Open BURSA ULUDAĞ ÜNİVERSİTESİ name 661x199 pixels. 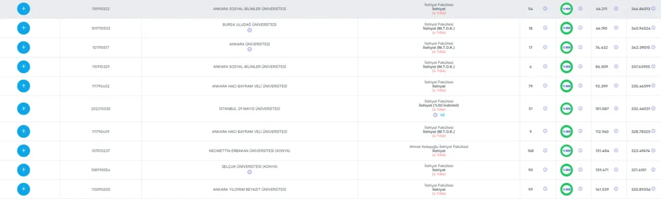(249, 25)
